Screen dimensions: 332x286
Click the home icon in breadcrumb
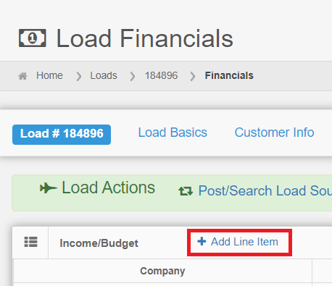click(x=22, y=76)
